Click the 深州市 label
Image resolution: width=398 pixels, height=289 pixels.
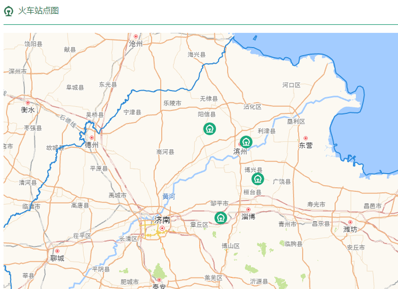(x=18, y=71)
